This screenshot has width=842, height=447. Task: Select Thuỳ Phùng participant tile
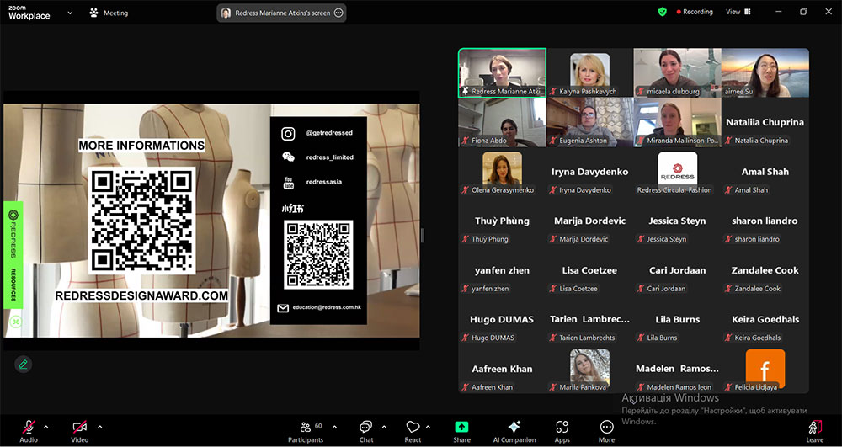coord(502,221)
